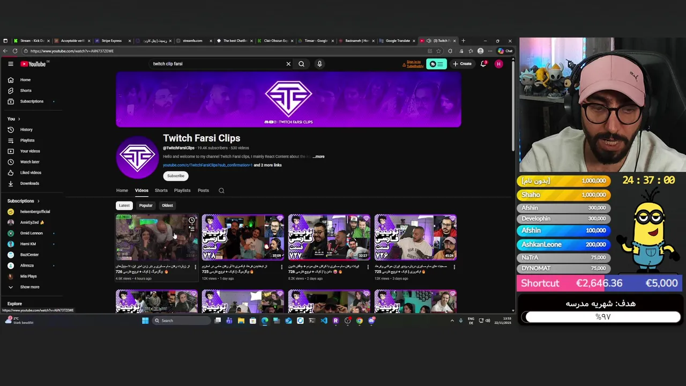Open the YouTube hamburger guide menu
Screen dimensions: 686x386
(10, 64)
